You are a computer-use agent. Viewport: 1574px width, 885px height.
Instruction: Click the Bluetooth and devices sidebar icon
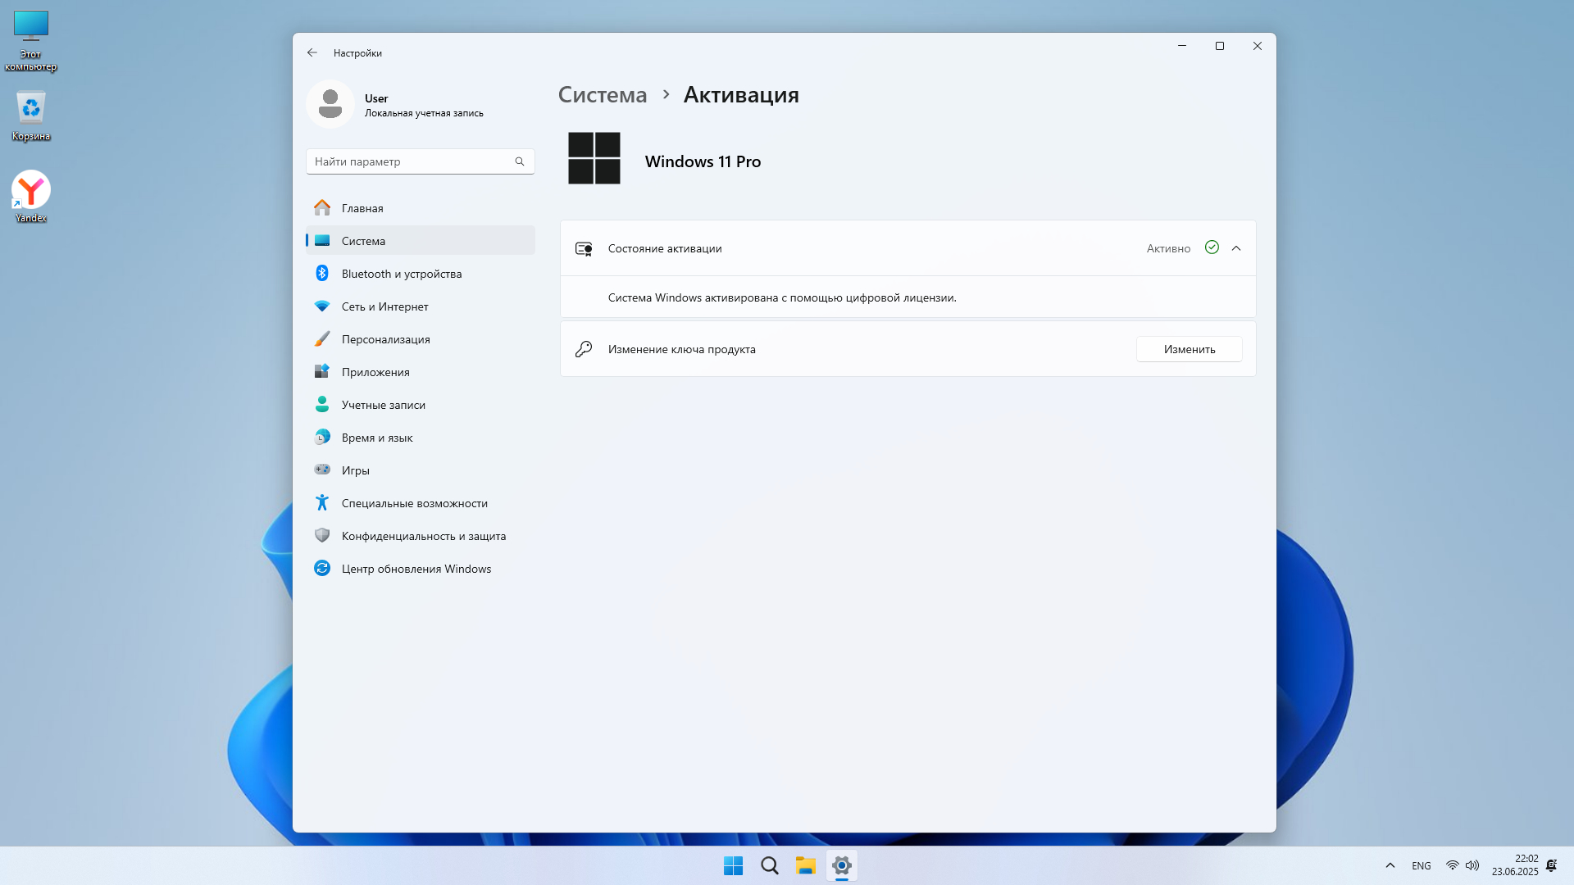[322, 274]
